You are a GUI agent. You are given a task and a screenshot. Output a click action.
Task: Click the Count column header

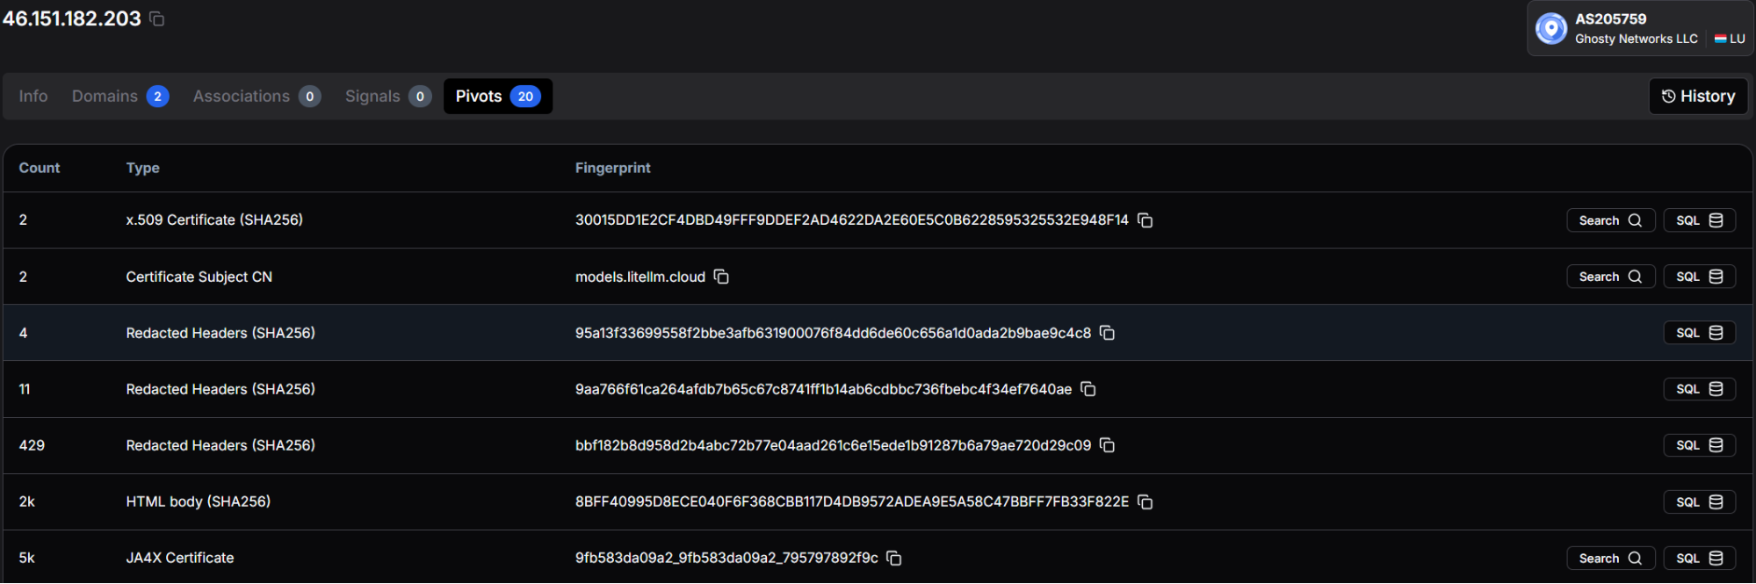point(40,168)
